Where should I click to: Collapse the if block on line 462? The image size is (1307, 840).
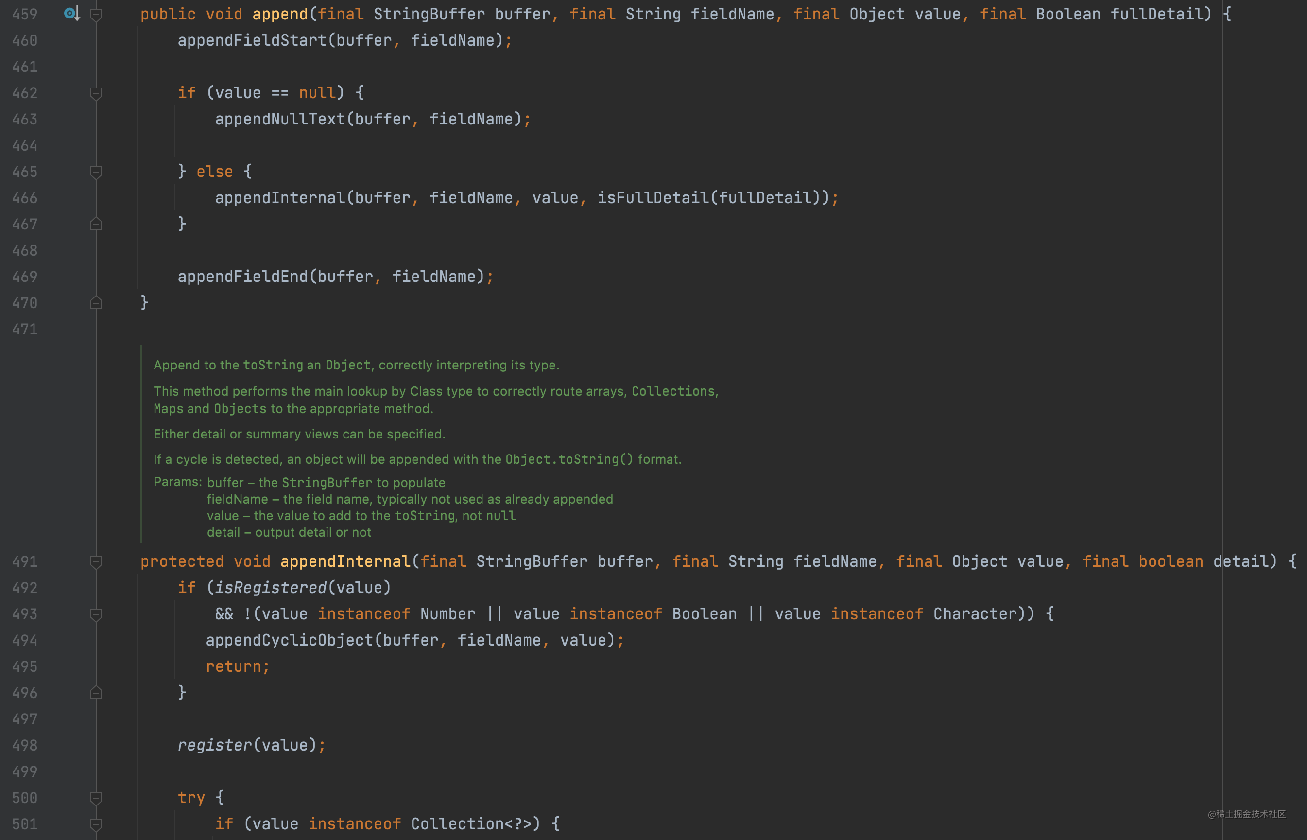(x=97, y=93)
